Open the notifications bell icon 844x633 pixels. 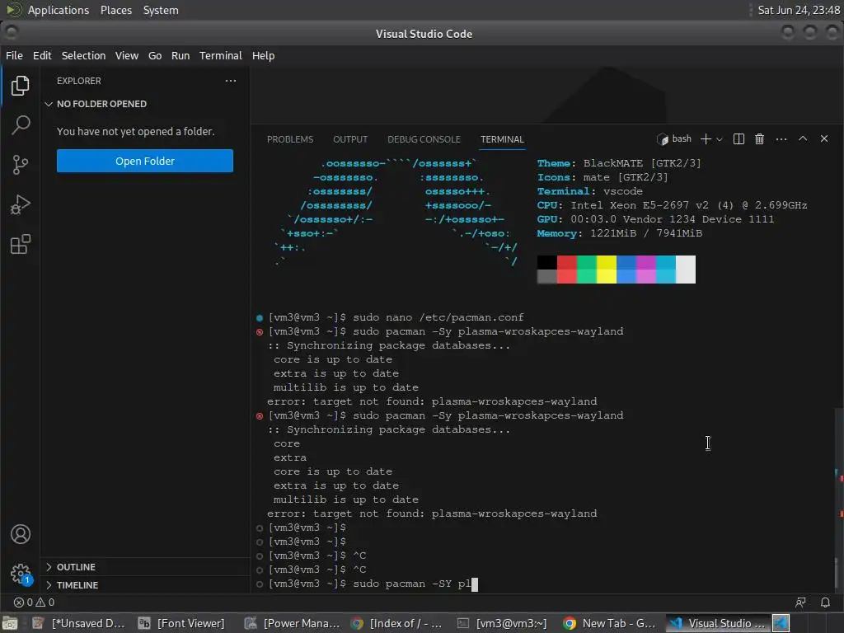point(824,603)
